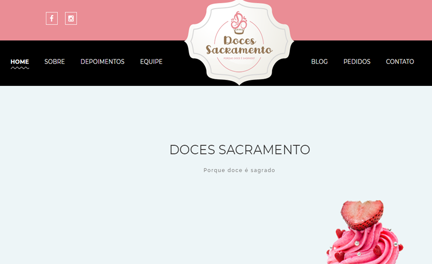Screen dimensions: 432x264
Task: Click the 'Porque doce é sagrado' subtitle
Action: click(239, 170)
